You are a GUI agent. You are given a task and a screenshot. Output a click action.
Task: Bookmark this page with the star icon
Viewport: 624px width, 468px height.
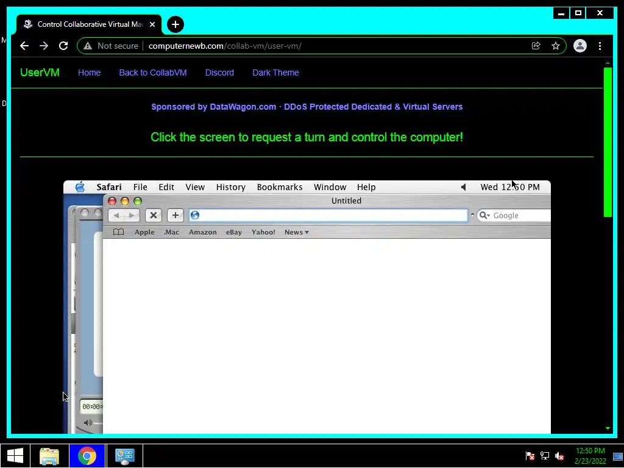click(556, 46)
